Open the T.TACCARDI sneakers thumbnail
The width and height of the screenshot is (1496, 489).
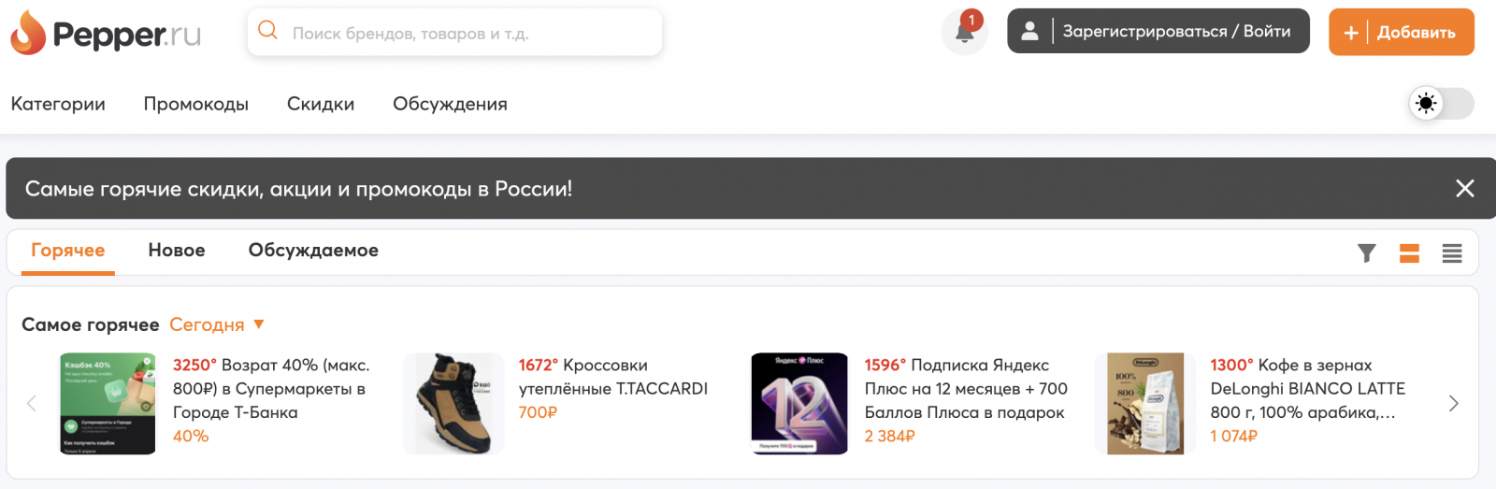pyautogui.click(x=453, y=403)
